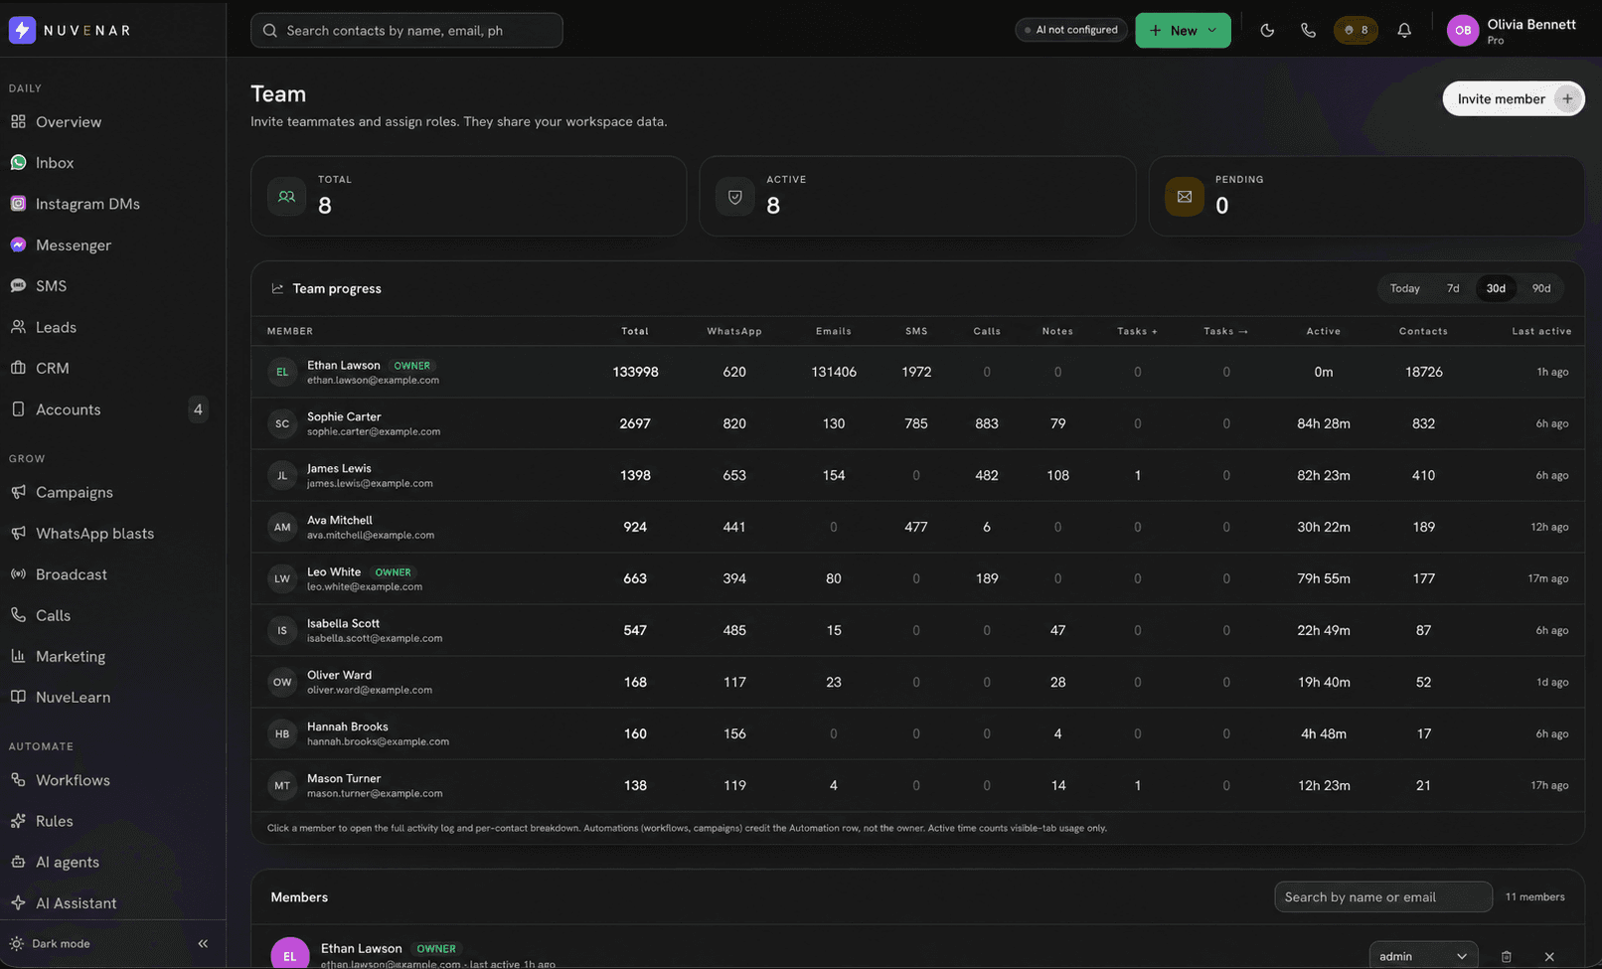Select the 90d time range tab
The height and width of the screenshot is (969, 1602).
coord(1541,288)
